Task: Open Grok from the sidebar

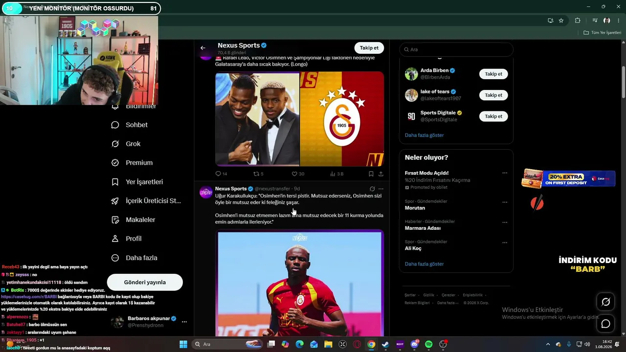Action: 126,144
